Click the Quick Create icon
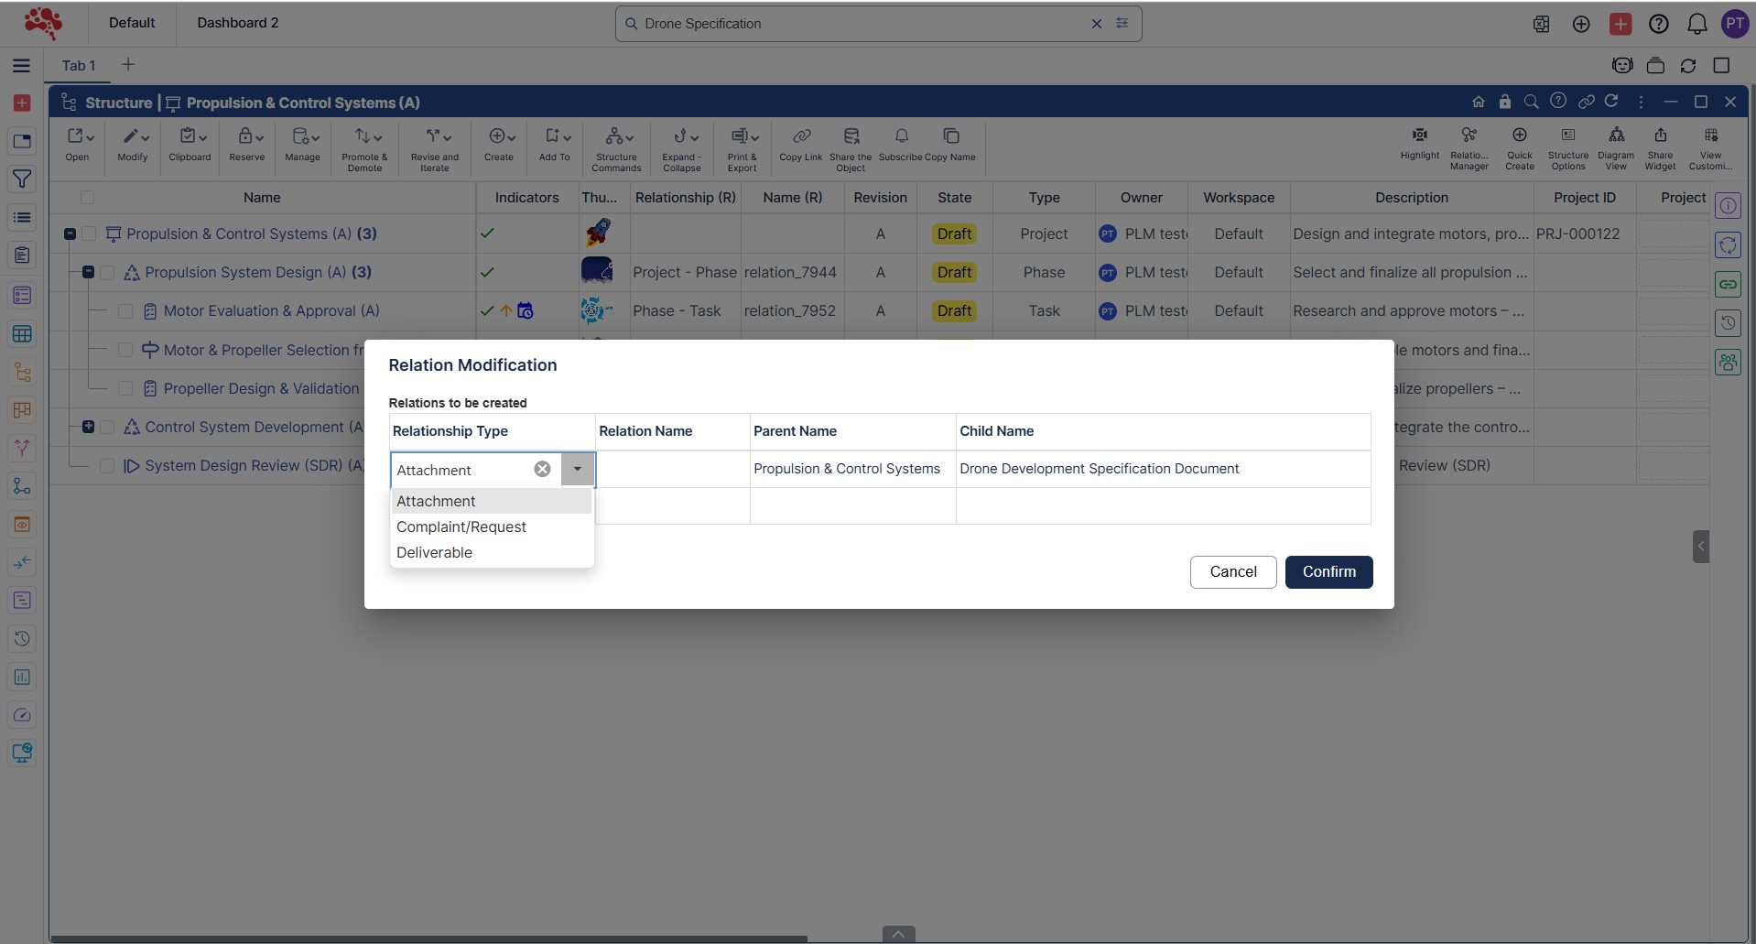 (1519, 137)
